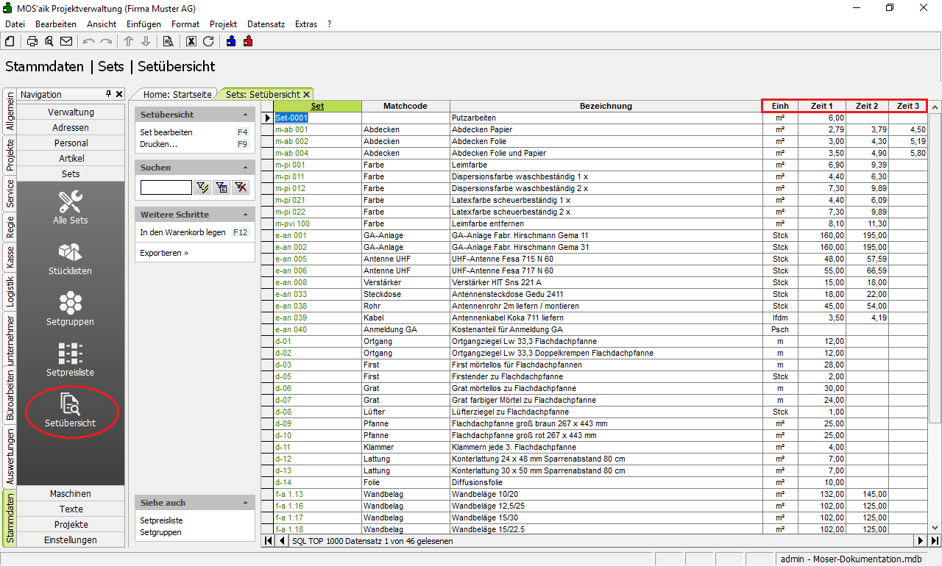
Task: Click the vertical scrollbar down arrow
Action: coord(935,528)
